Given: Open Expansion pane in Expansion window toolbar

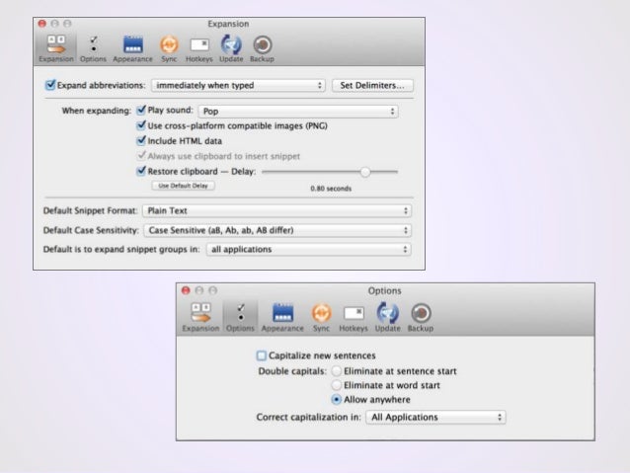Looking at the screenshot, I should pos(56,48).
